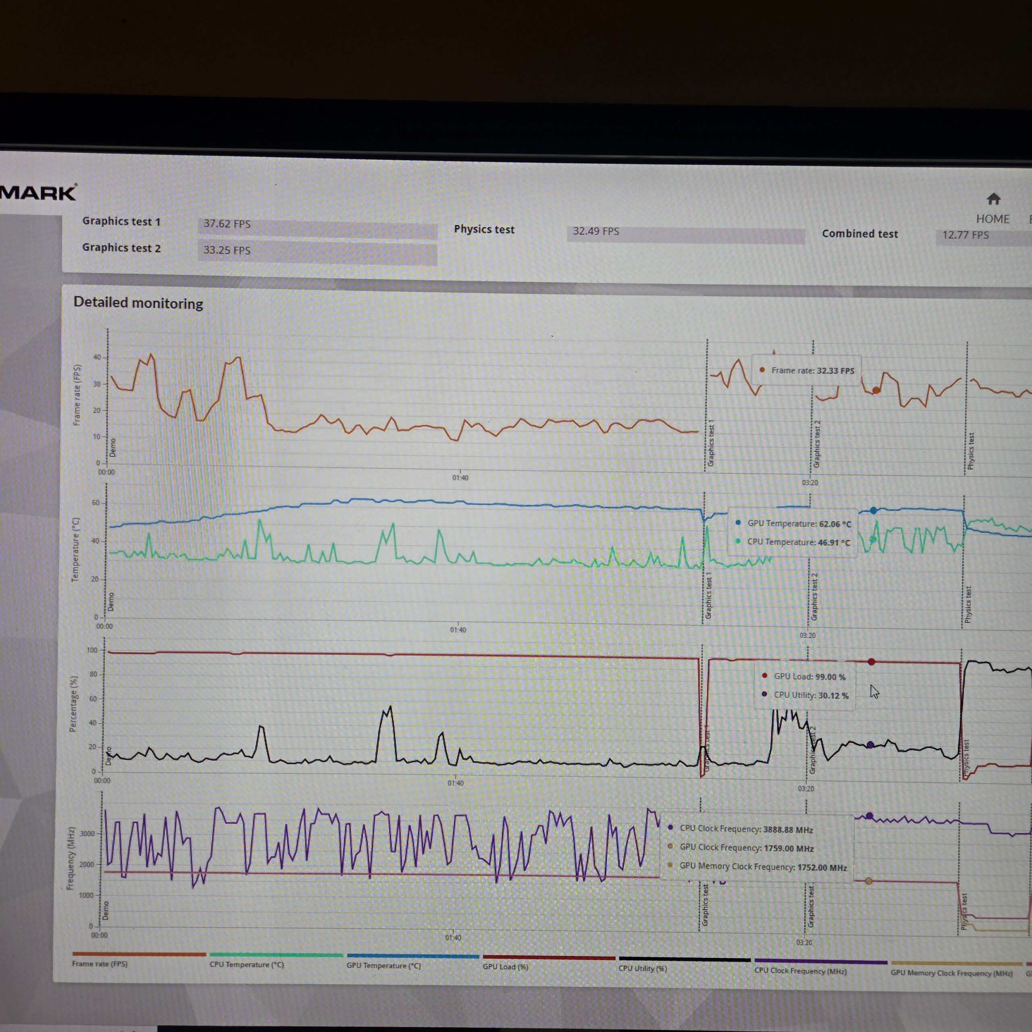Viewport: 1032px width, 1032px height.
Task: Click the purple CPU Clock Frequency data point
Action: coord(869,816)
